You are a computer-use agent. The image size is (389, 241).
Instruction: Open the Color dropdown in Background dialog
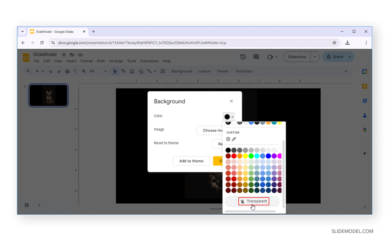tap(228, 117)
